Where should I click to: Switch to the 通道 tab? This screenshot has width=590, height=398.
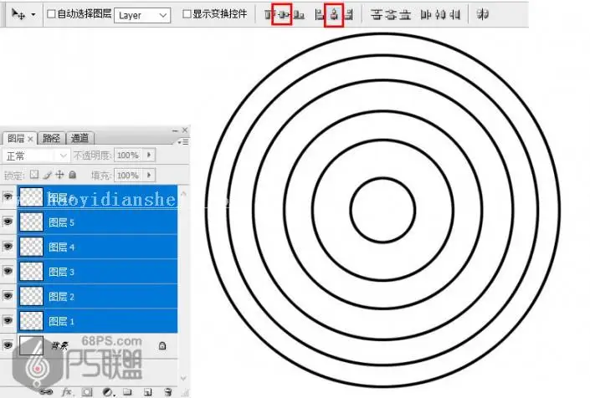pyautogui.click(x=80, y=138)
